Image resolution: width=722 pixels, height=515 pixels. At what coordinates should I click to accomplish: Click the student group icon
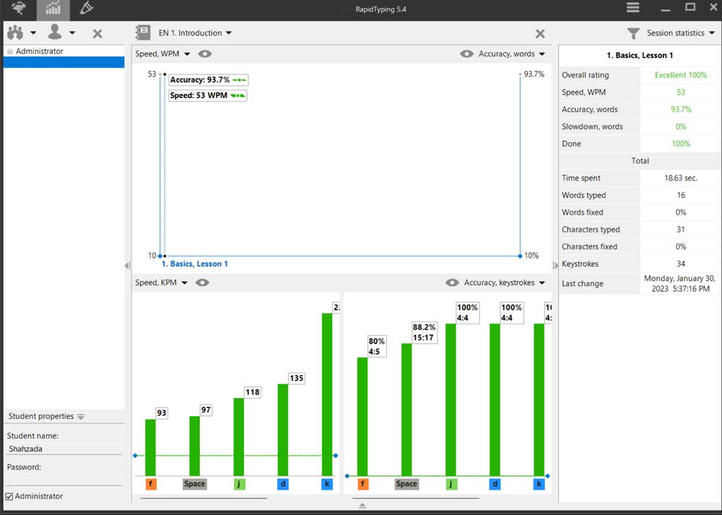click(x=14, y=33)
